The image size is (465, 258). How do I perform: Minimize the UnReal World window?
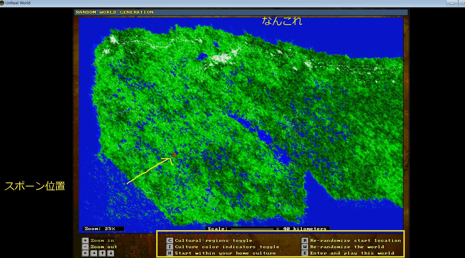pos(452,3)
